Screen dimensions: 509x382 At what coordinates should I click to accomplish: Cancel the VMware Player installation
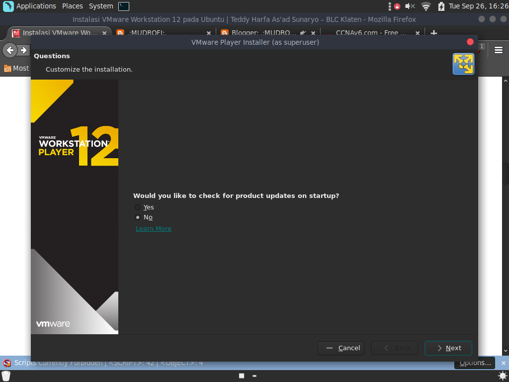[341, 348]
